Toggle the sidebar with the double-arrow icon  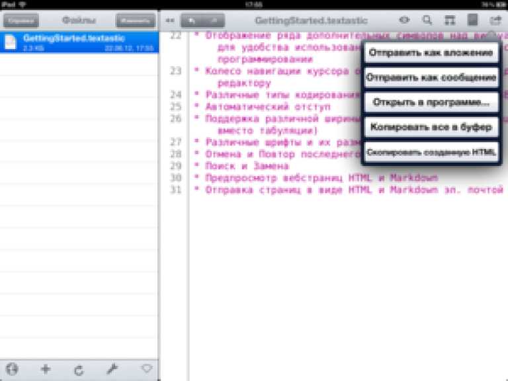coord(170,21)
